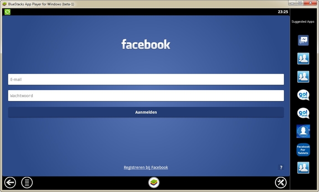The height and width of the screenshot is (192, 319).
Task: Open the blue circular contact profile app
Action: tap(303, 131)
